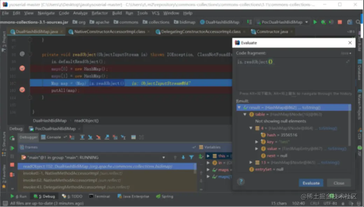Screen dimensions: 364x207
Task: Click toString() link on value TiedMapEntry
Action: tap(337, 149)
